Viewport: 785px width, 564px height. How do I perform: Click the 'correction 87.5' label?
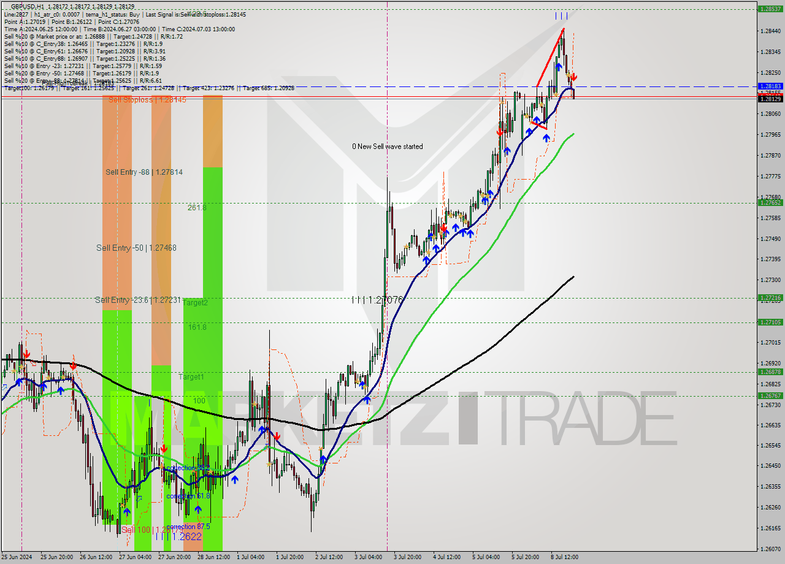[190, 527]
